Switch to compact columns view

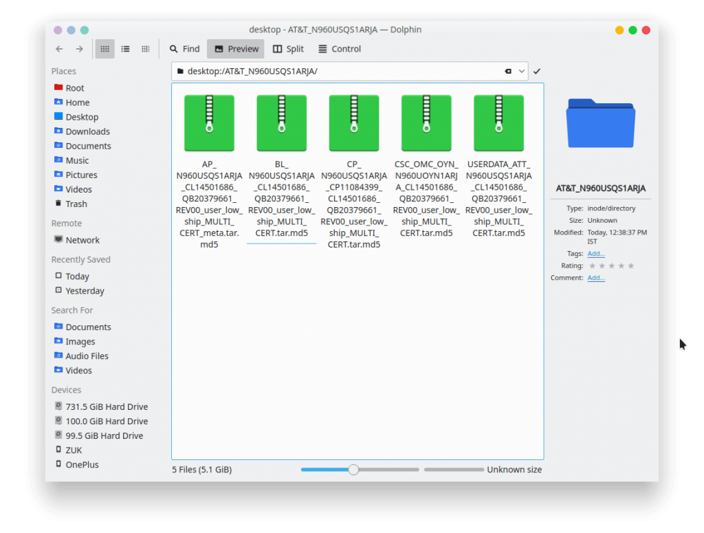point(146,49)
